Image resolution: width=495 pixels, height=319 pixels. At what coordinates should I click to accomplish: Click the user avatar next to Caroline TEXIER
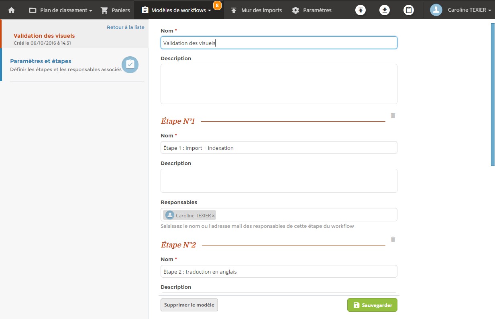click(435, 10)
